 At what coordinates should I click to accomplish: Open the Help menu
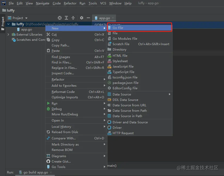coord(128,3)
